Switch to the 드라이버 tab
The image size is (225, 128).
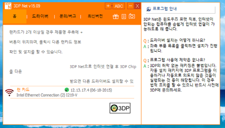(40, 16)
